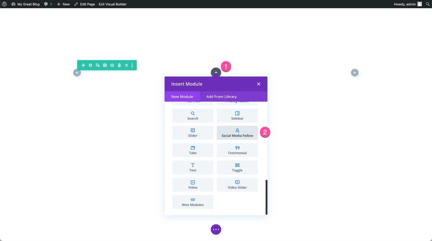Add a Text module
Screen dimensions: 432x241
coord(193,167)
